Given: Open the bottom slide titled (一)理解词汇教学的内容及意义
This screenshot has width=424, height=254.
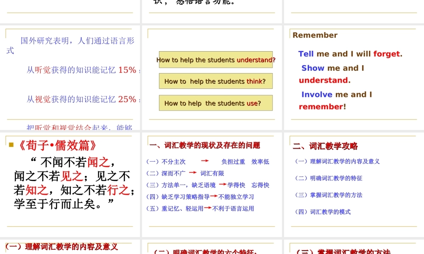Looking at the screenshot, I should 70,246.
